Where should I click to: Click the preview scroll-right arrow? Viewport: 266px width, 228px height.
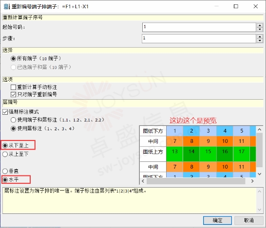click(x=252, y=181)
